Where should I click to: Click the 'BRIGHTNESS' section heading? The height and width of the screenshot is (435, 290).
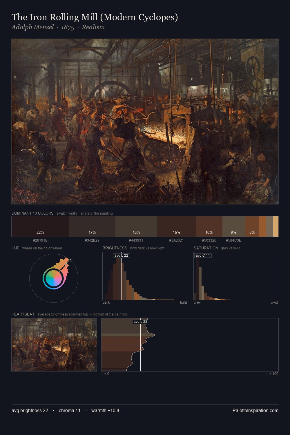click(115, 248)
